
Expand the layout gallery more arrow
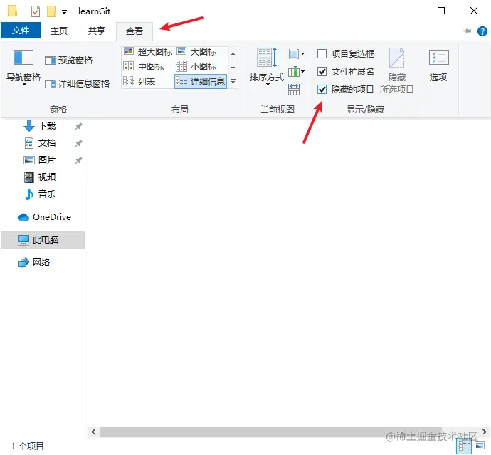[x=233, y=81]
